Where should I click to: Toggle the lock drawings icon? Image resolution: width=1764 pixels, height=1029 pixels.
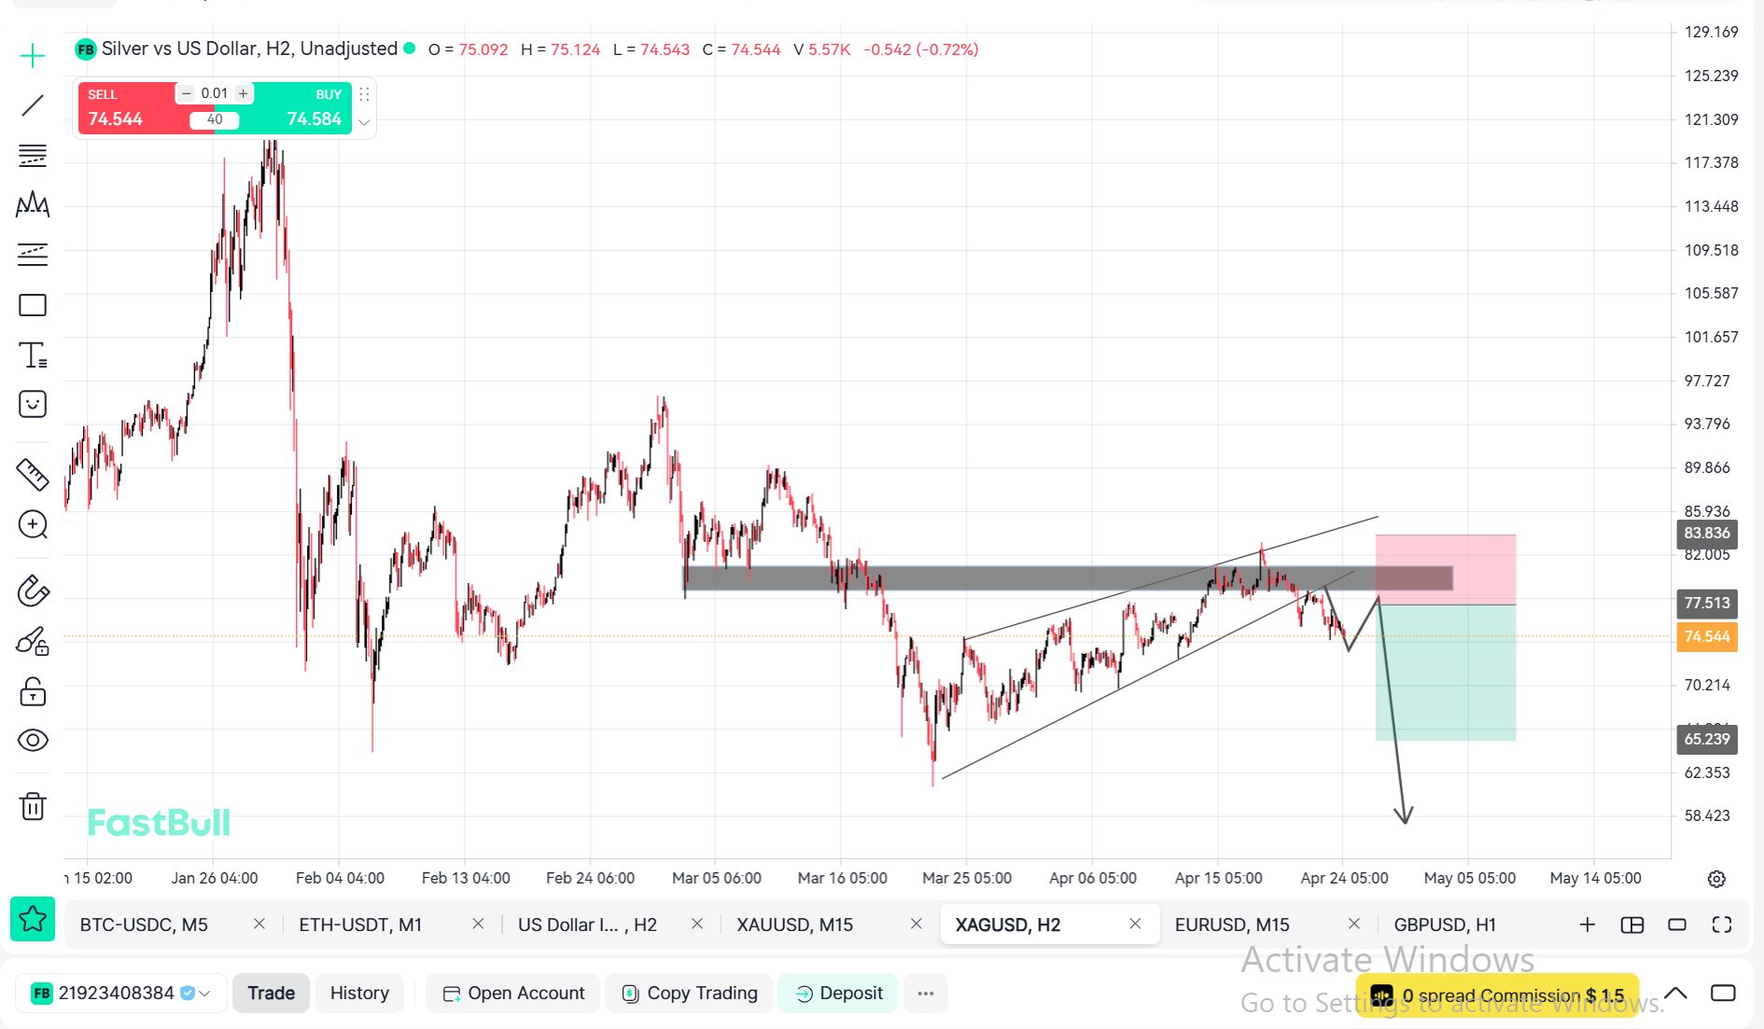click(33, 691)
